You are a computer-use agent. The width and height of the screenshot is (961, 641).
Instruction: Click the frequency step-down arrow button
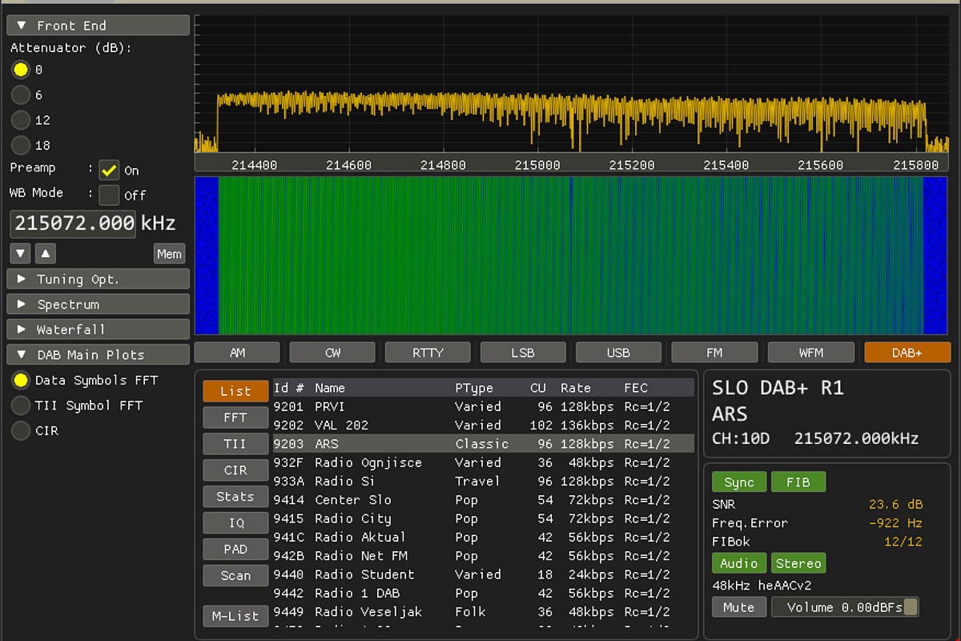pos(21,254)
